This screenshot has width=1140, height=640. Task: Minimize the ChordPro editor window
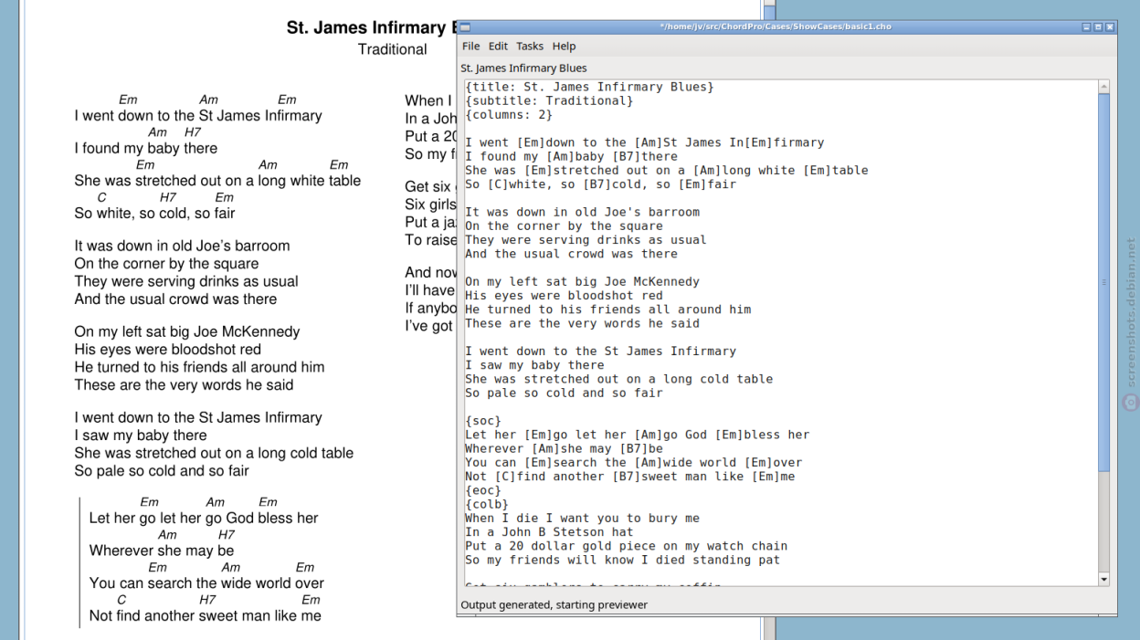1086,27
